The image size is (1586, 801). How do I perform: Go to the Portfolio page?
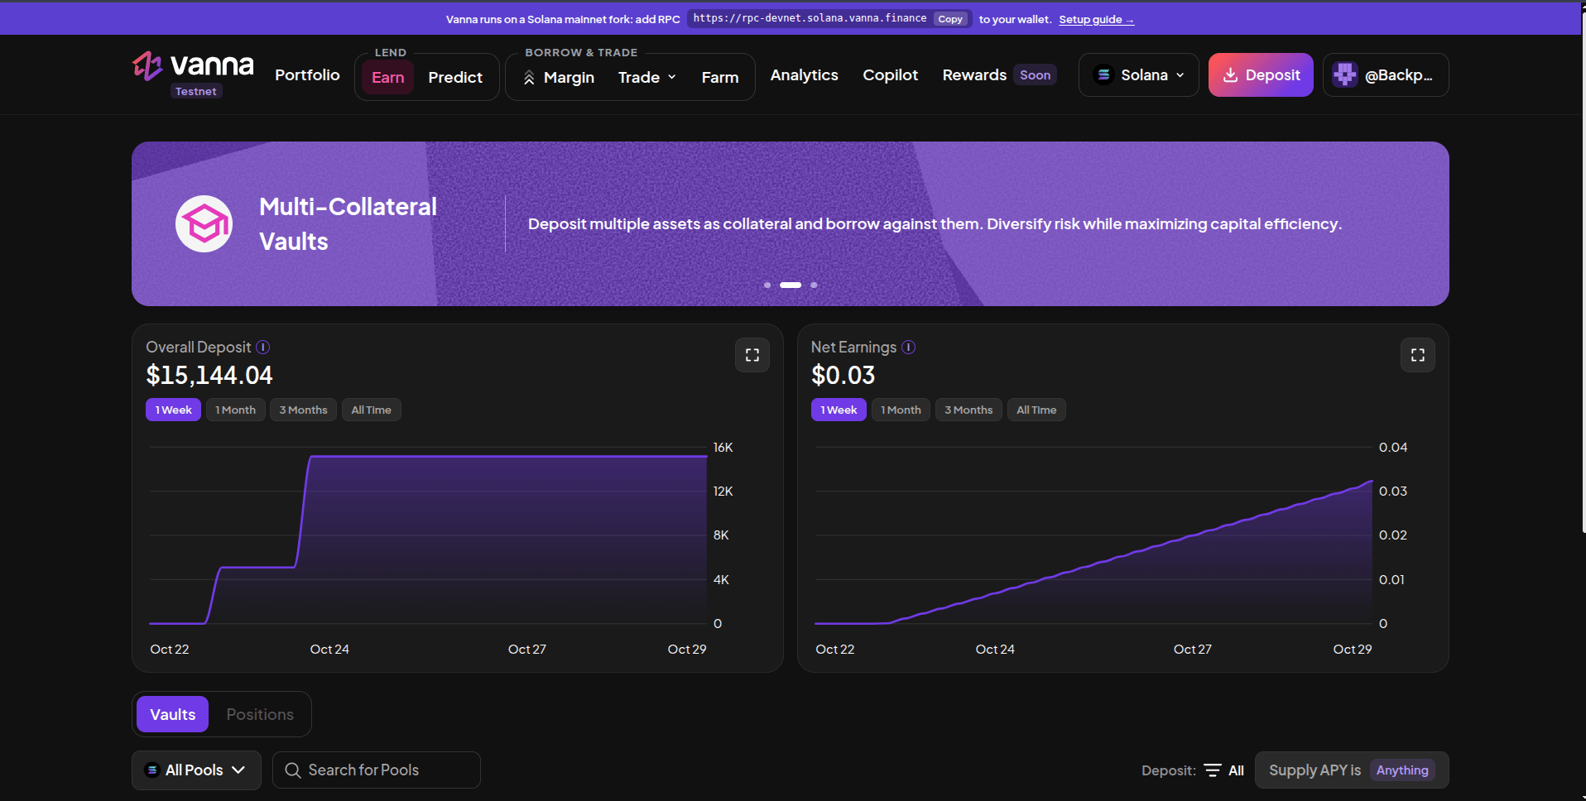pos(307,75)
